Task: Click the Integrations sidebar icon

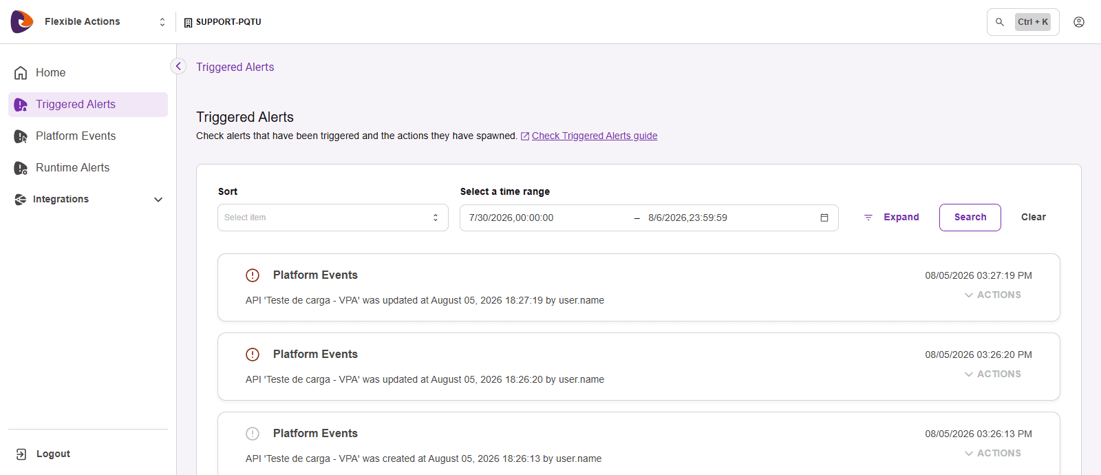Action: tap(21, 200)
